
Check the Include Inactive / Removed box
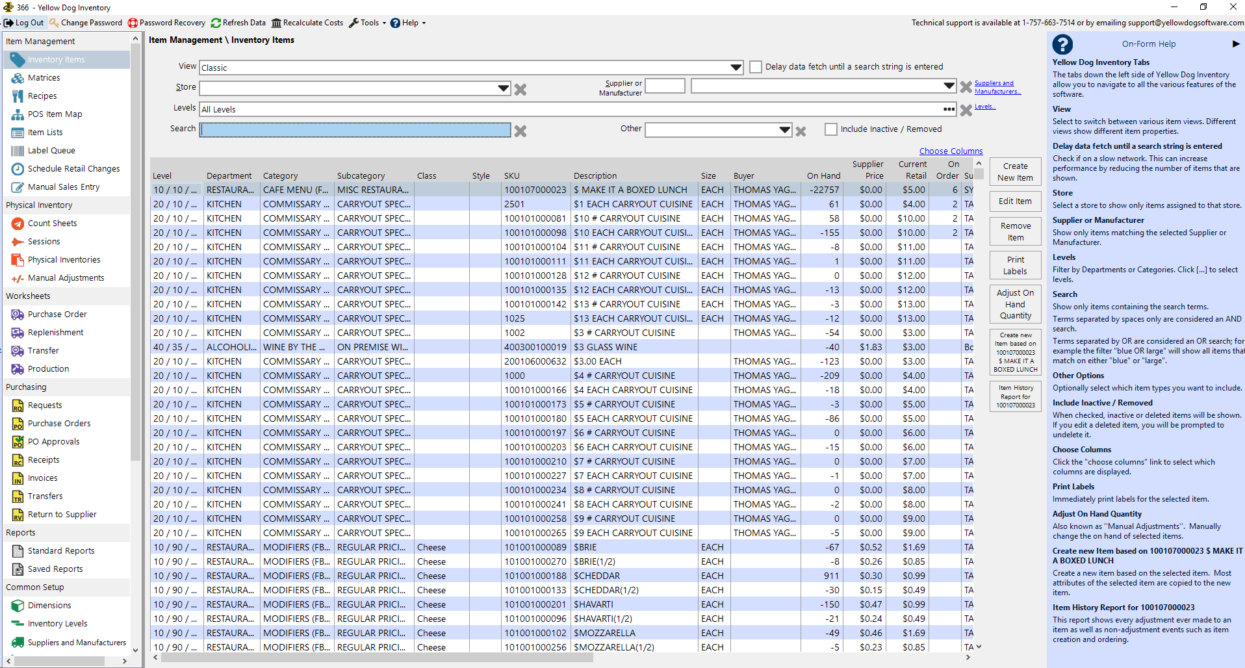click(x=830, y=129)
